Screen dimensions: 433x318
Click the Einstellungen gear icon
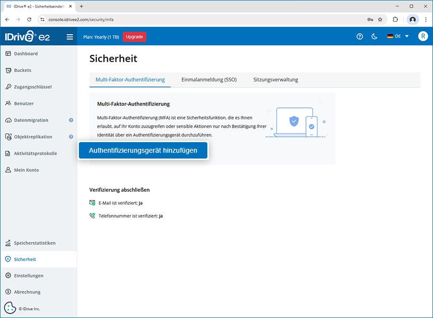click(x=8, y=276)
